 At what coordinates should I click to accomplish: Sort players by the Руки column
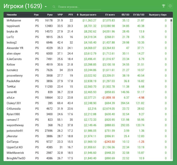(50, 15)
